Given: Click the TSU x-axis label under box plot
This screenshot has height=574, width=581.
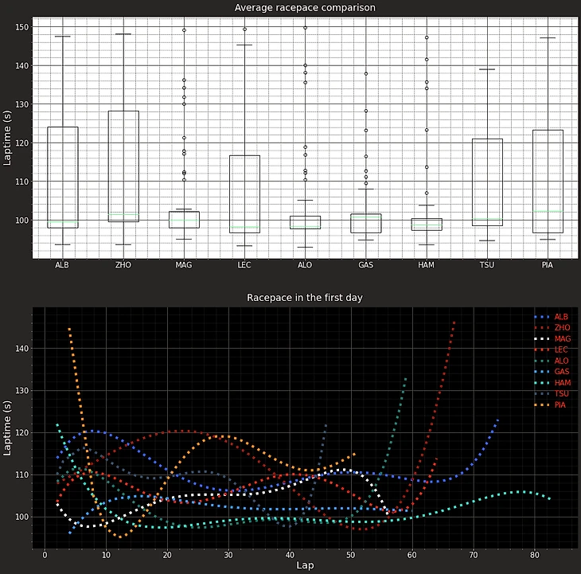Looking at the screenshot, I should (487, 264).
